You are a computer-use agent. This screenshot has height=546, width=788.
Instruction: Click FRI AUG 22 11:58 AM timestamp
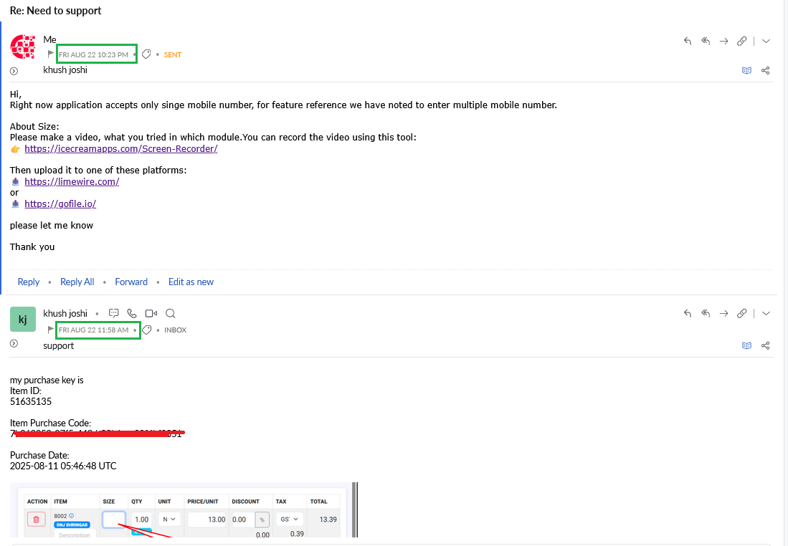(x=93, y=330)
